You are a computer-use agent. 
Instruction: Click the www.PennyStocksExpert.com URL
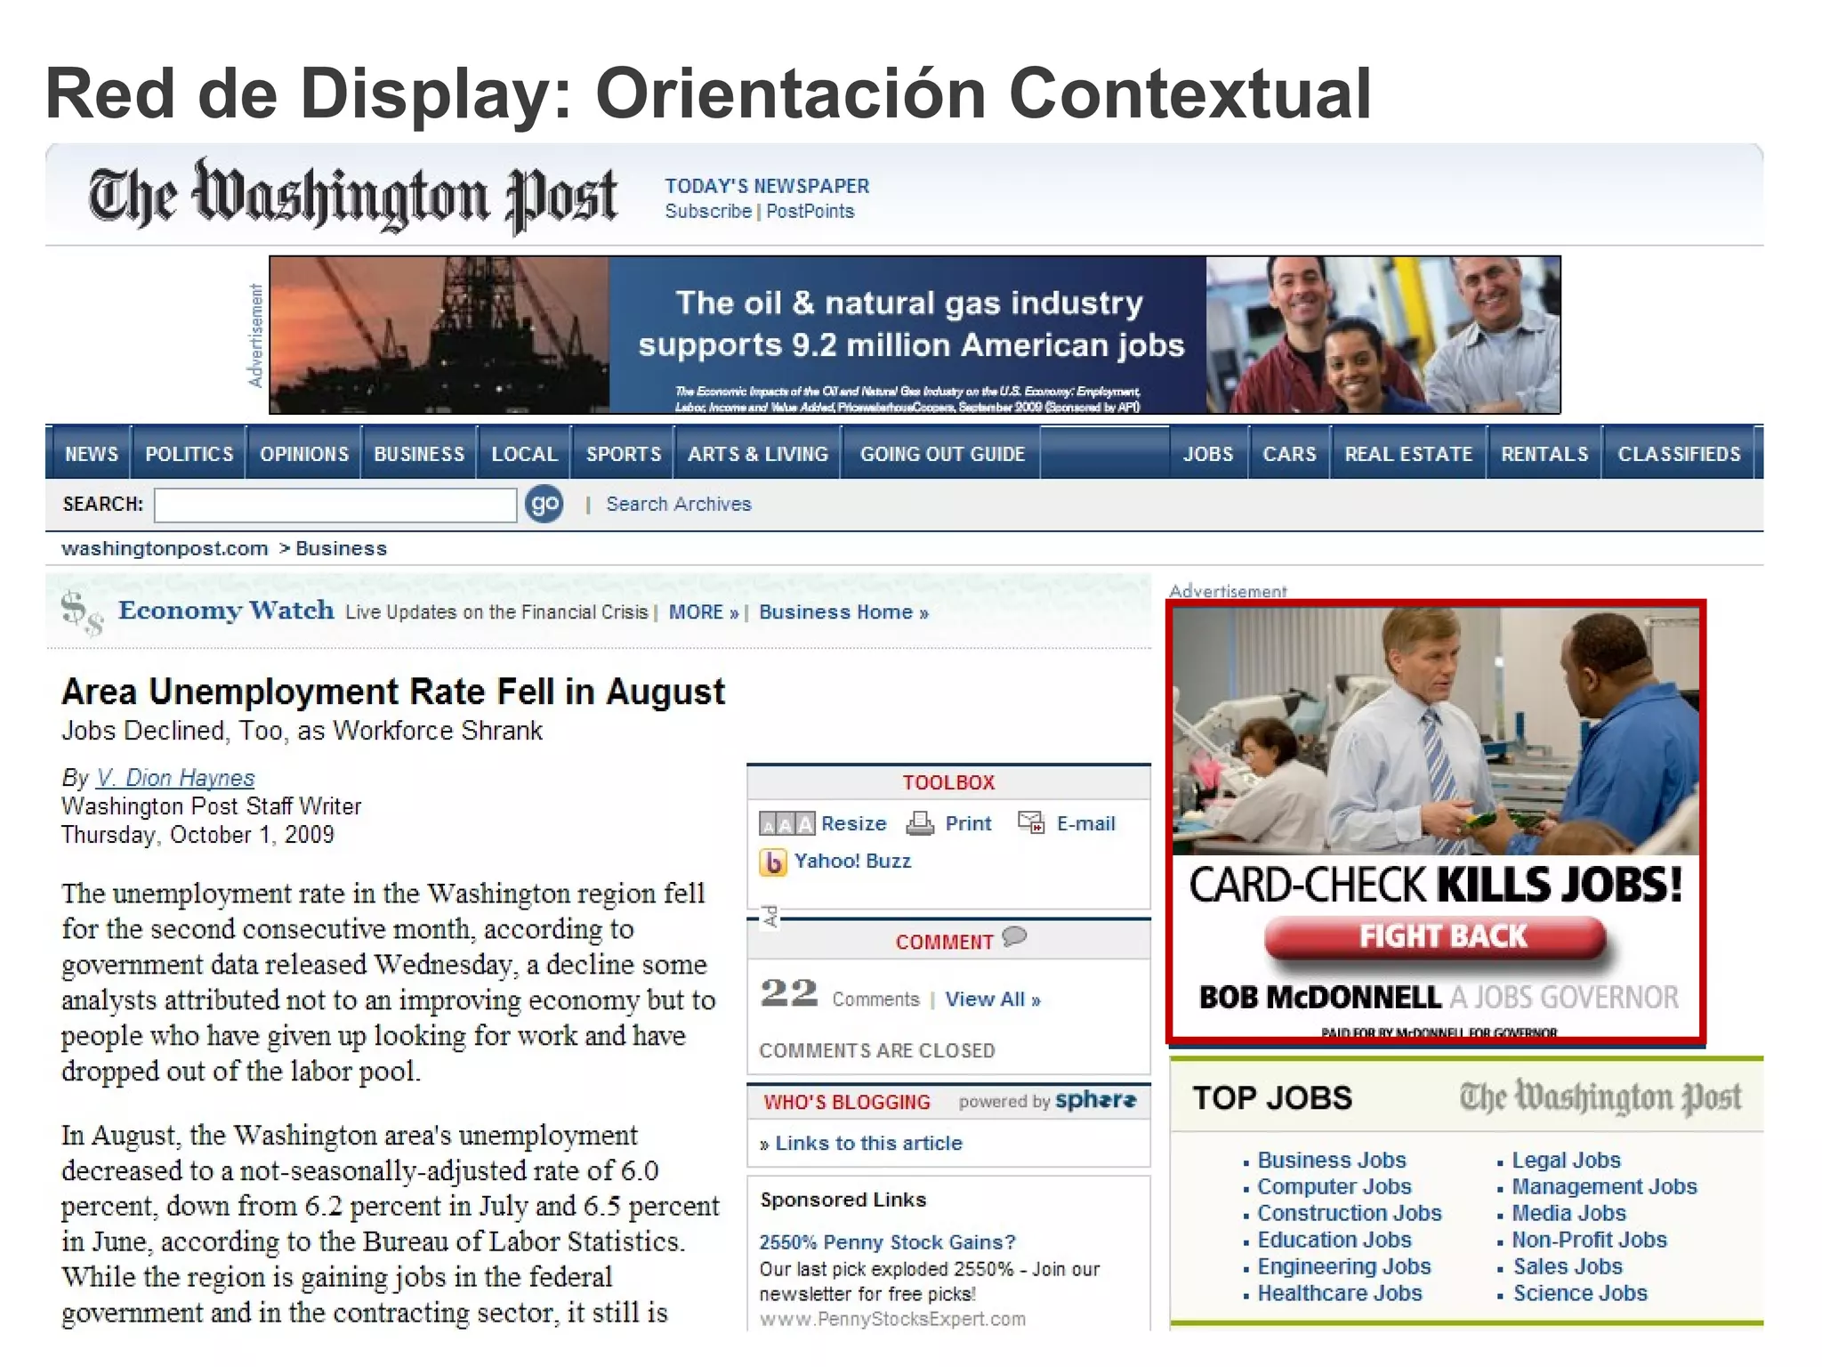(892, 1319)
